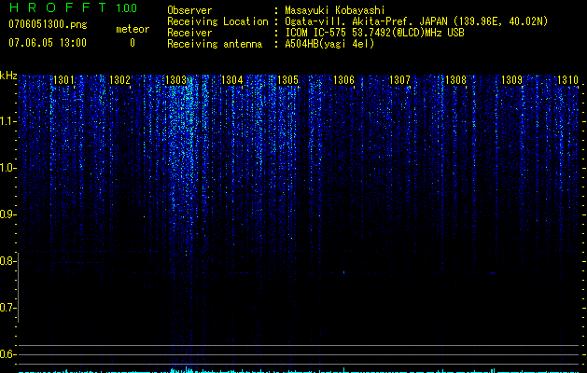Click the 1308 time marker
Screen dimensions: 587x373
(x=455, y=80)
